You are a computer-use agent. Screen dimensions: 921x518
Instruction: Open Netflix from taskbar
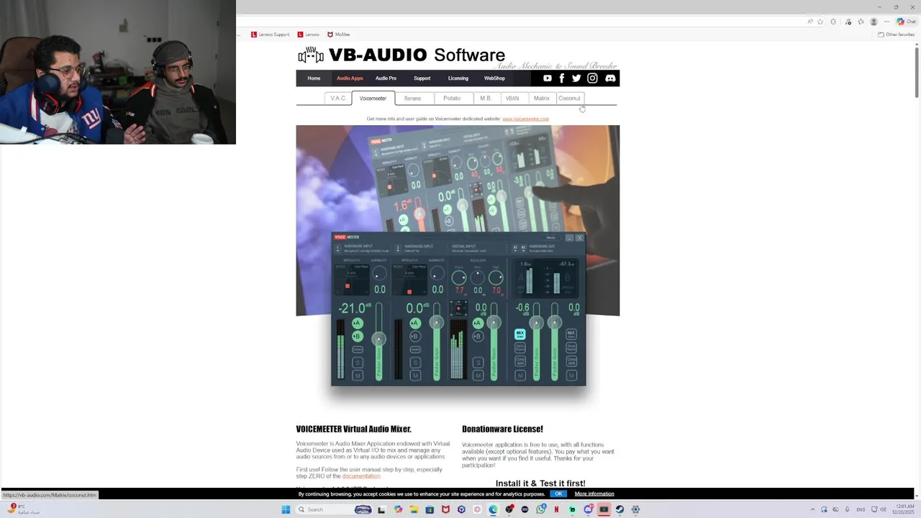[x=556, y=509]
